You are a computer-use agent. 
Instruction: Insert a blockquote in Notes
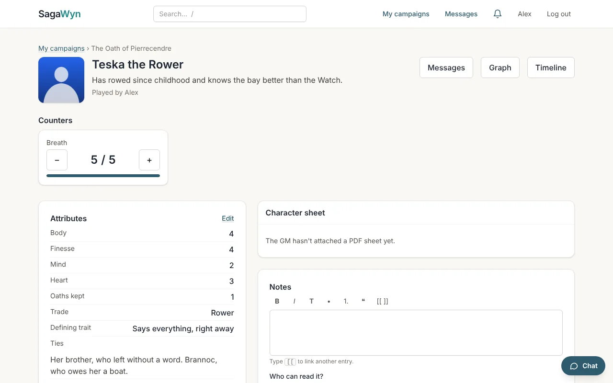pyautogui.click(x=363, y=301)
